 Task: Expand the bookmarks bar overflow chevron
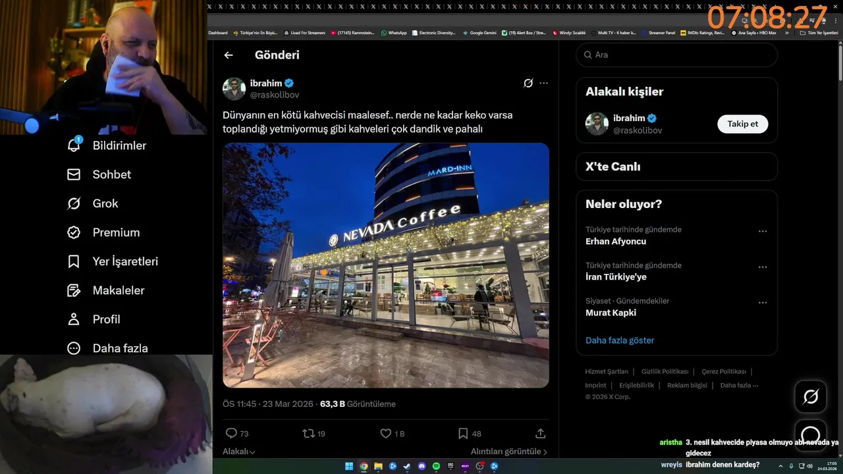click(786, 32)
